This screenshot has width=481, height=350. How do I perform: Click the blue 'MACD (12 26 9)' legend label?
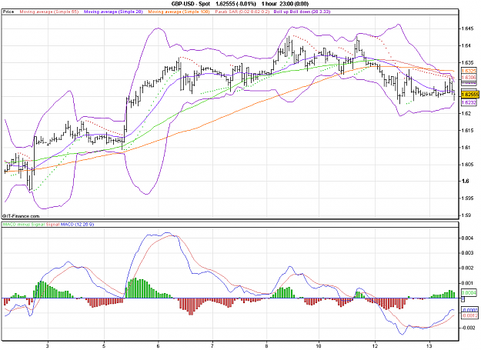[77, 225]
